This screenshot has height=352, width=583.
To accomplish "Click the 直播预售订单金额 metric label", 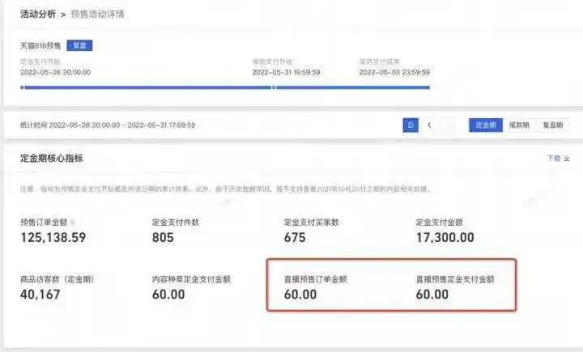I will (x=315, y=279).
